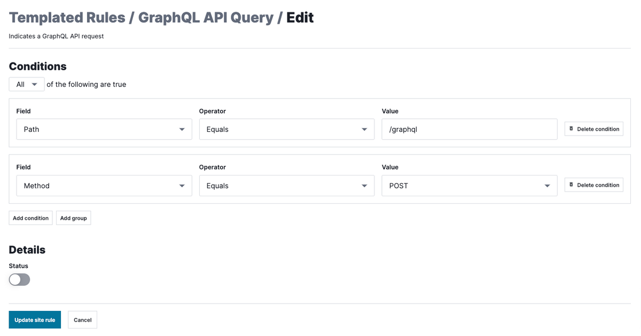This screenshot has width=641, height=336.
Task: Click the Status label
Action: tap(19, 266)
